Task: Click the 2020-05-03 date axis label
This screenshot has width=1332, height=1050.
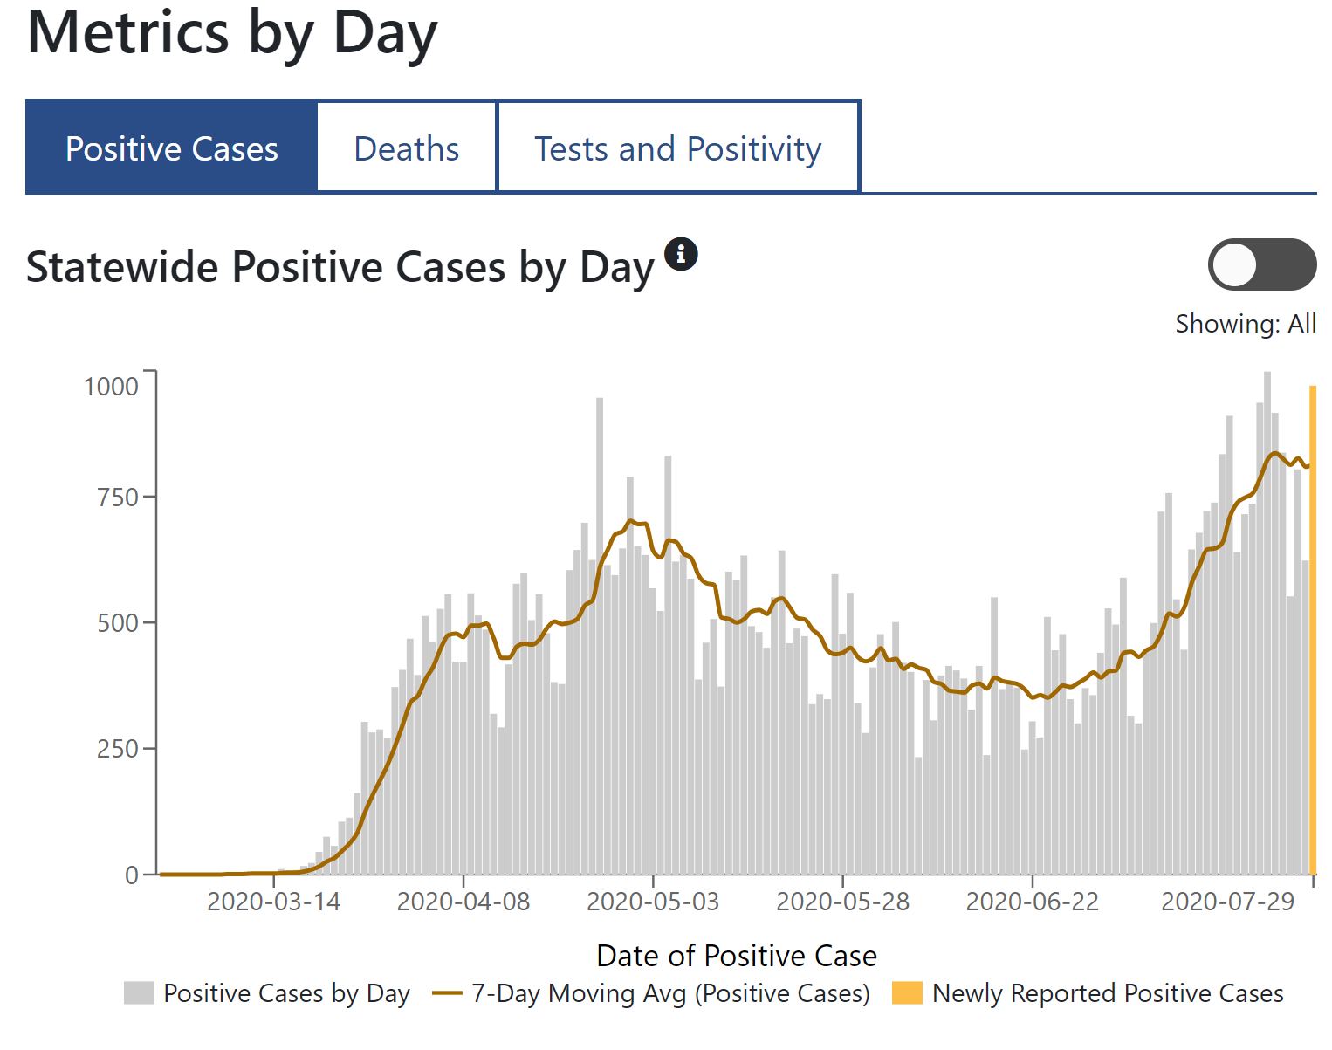Action: point(653,902)
